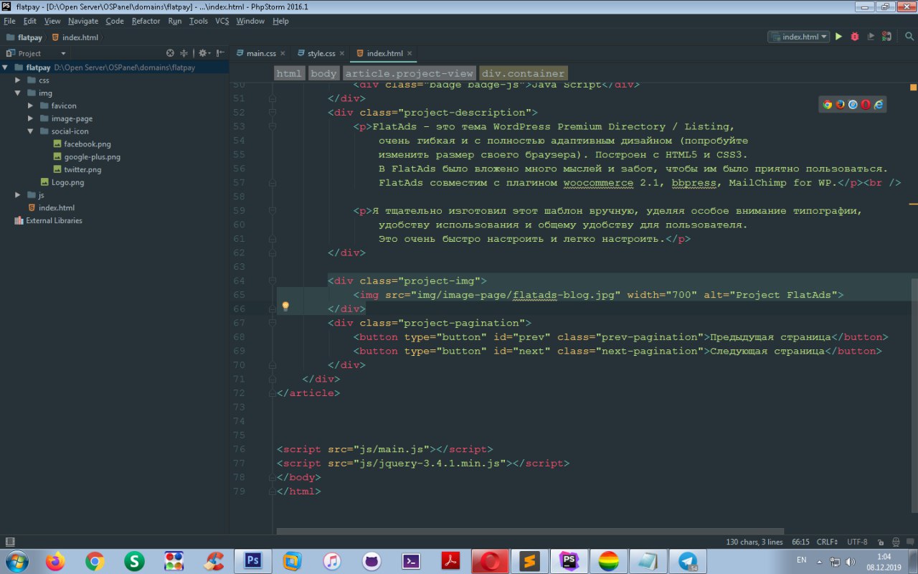
Task: Collapse the flatpay root folder
Action: click(x=6, y=67)
